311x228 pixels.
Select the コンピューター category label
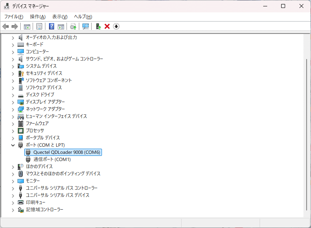37,52
